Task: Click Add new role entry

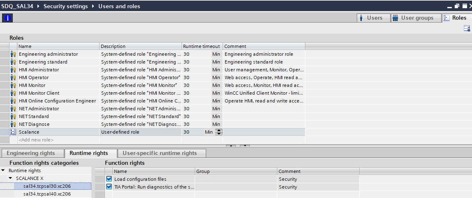Action: (36, 140)
